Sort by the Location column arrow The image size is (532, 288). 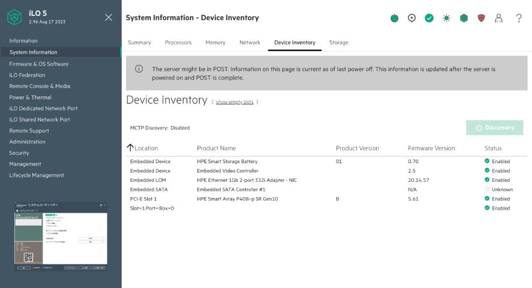tap(131, 147)
